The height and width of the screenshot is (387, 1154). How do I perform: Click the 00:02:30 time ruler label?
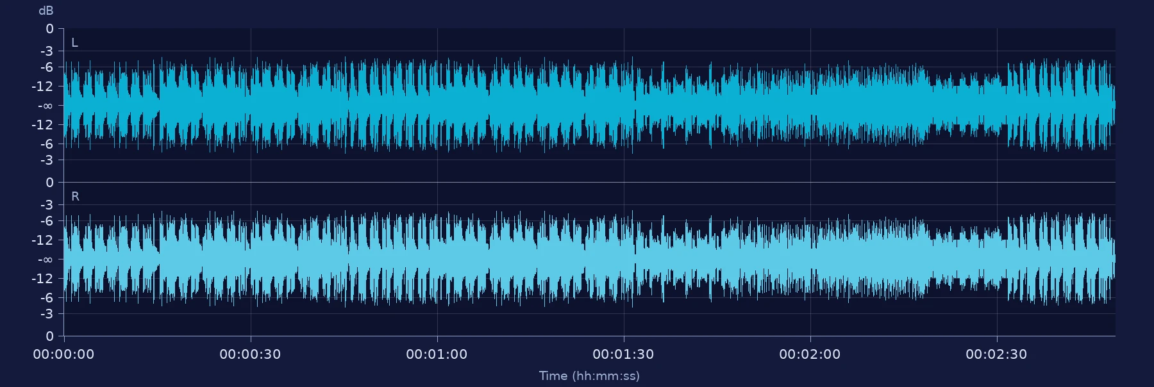[996, 354]
